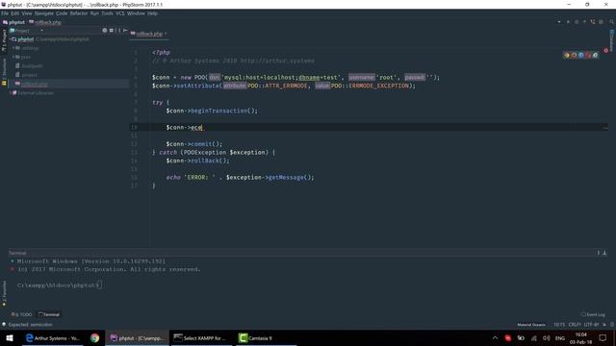
Task: Open in Chrome browser icon in editor
Action: (567, 56)
